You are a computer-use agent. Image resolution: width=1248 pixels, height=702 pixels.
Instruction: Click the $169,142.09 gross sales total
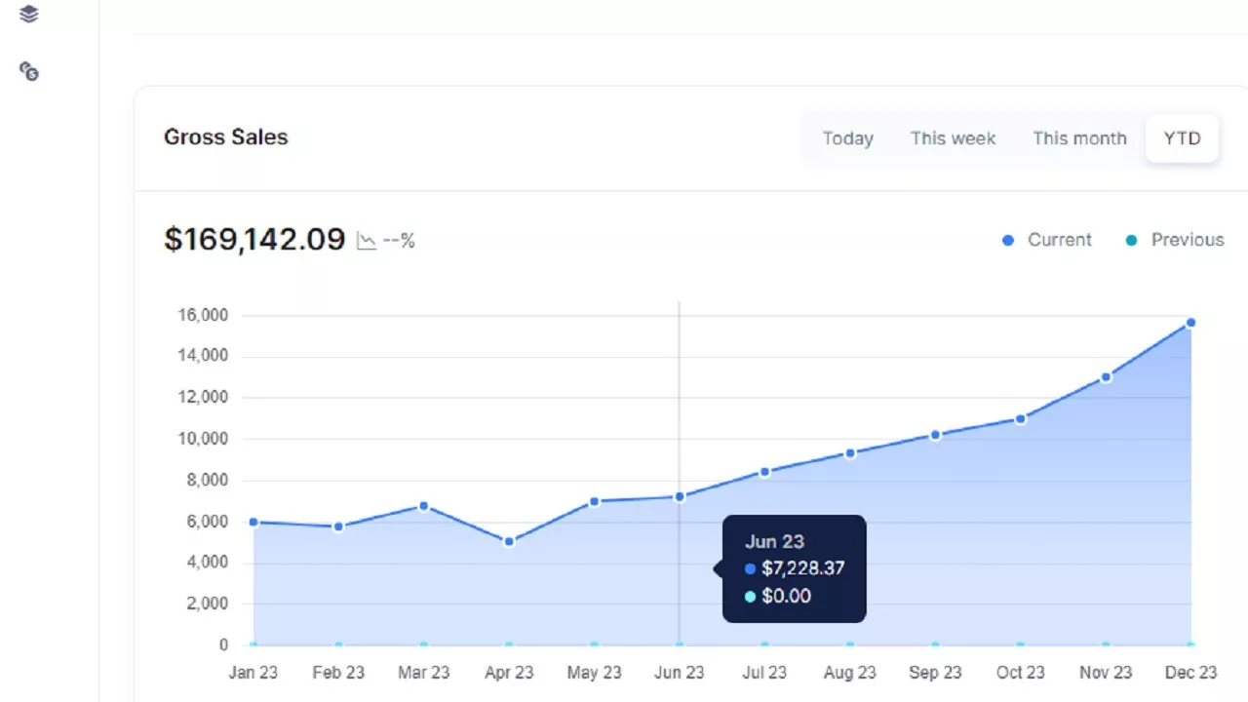click(x=254, y=240)
